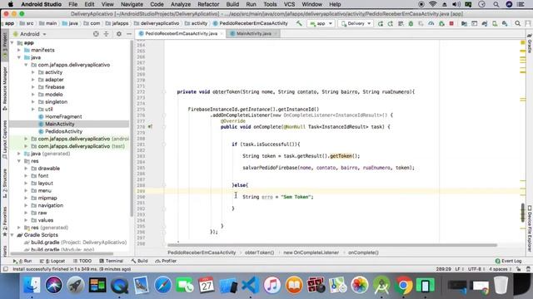Open the Build menu in menu bar
The height and width of the screenshot is (299, 533).
232,4
